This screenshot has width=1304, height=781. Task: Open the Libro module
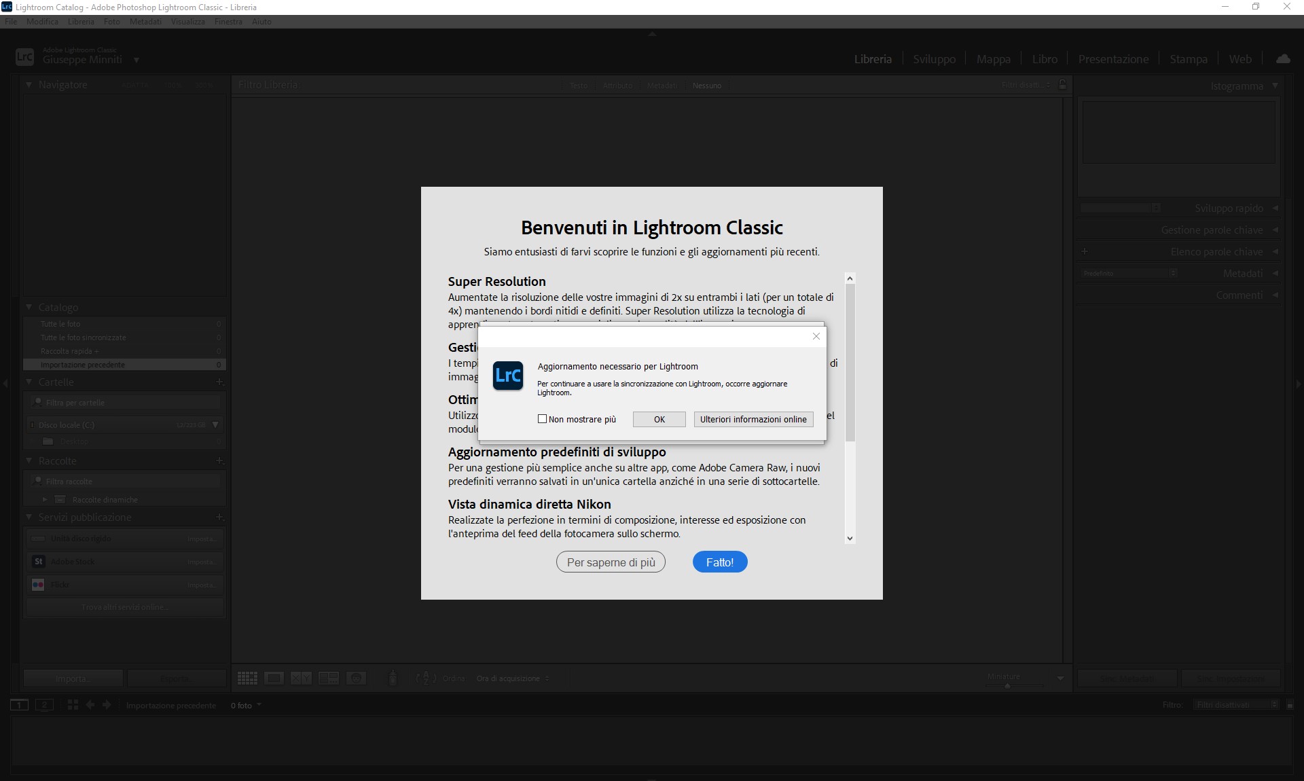click(1045, 59)
